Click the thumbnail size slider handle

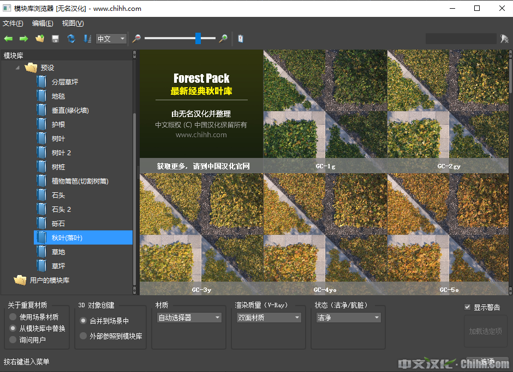click(198, 38)
